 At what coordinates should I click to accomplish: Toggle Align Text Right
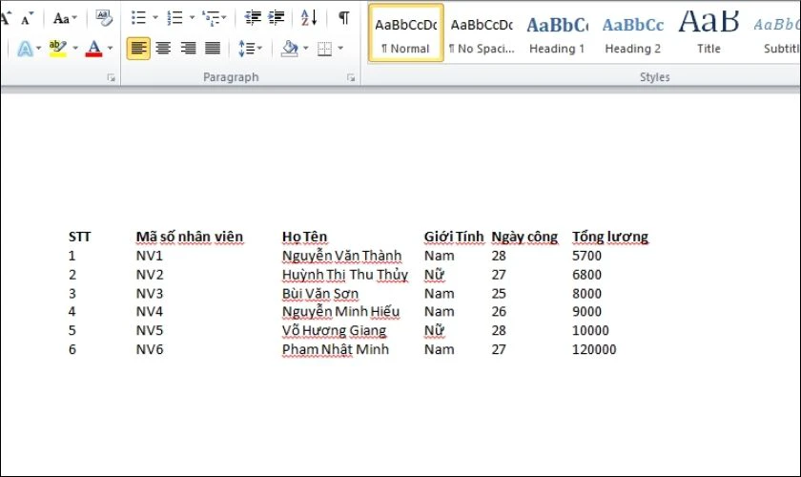[188, 49]
